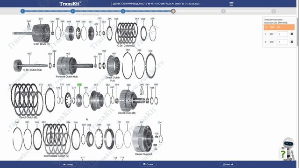Select part number 086 label
Image resolution: width=299 pixels, height=168 pixels.
click(142, 84)
